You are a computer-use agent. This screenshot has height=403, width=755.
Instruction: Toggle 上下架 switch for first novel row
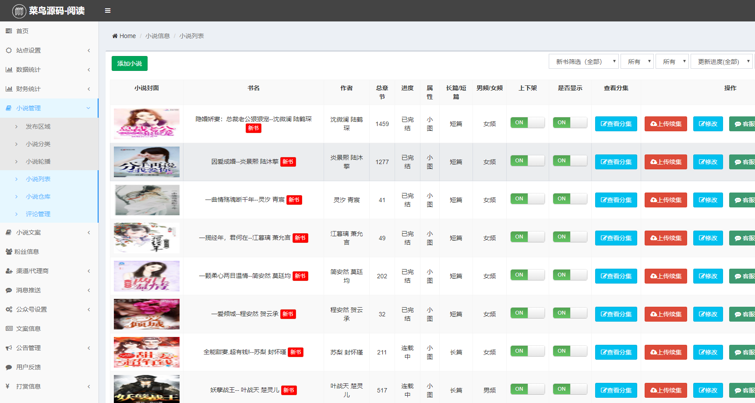point(527,123)
